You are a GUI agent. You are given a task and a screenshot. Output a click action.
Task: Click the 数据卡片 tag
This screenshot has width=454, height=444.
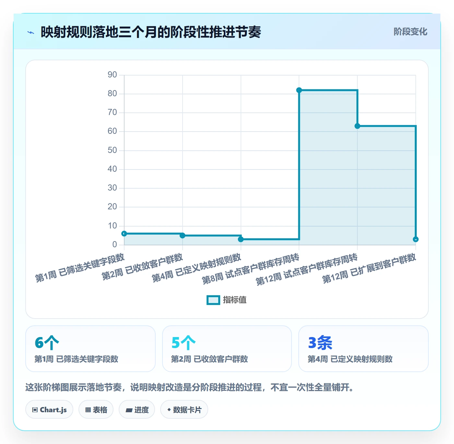(x=184, y=410)
